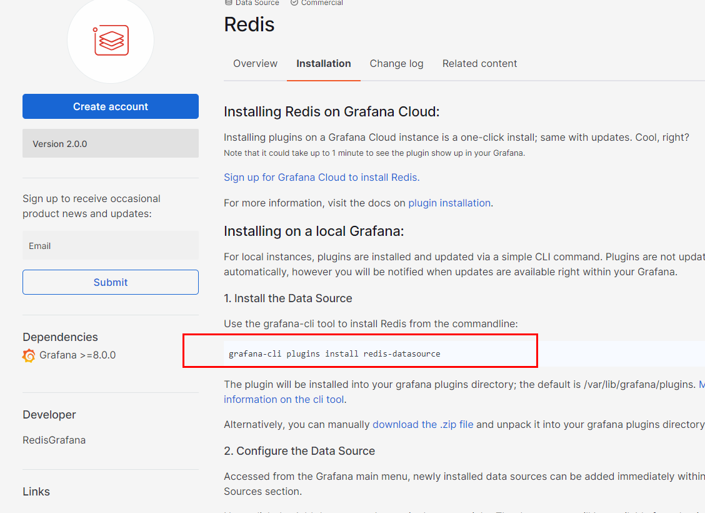The width and height of the screenshot is (705, 513).
Task: Click the Installing Redis on Grafana Cloud heading
Action: coord(332,111)
